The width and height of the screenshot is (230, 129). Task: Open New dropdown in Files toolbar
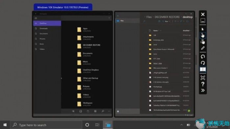[x=167, y=21]
